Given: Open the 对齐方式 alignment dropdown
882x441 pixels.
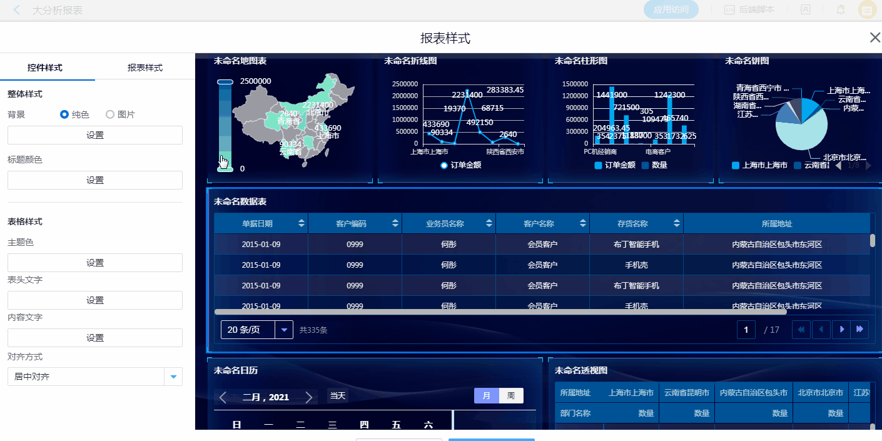Looking at the screenshot, I should [x=173, y=377].
